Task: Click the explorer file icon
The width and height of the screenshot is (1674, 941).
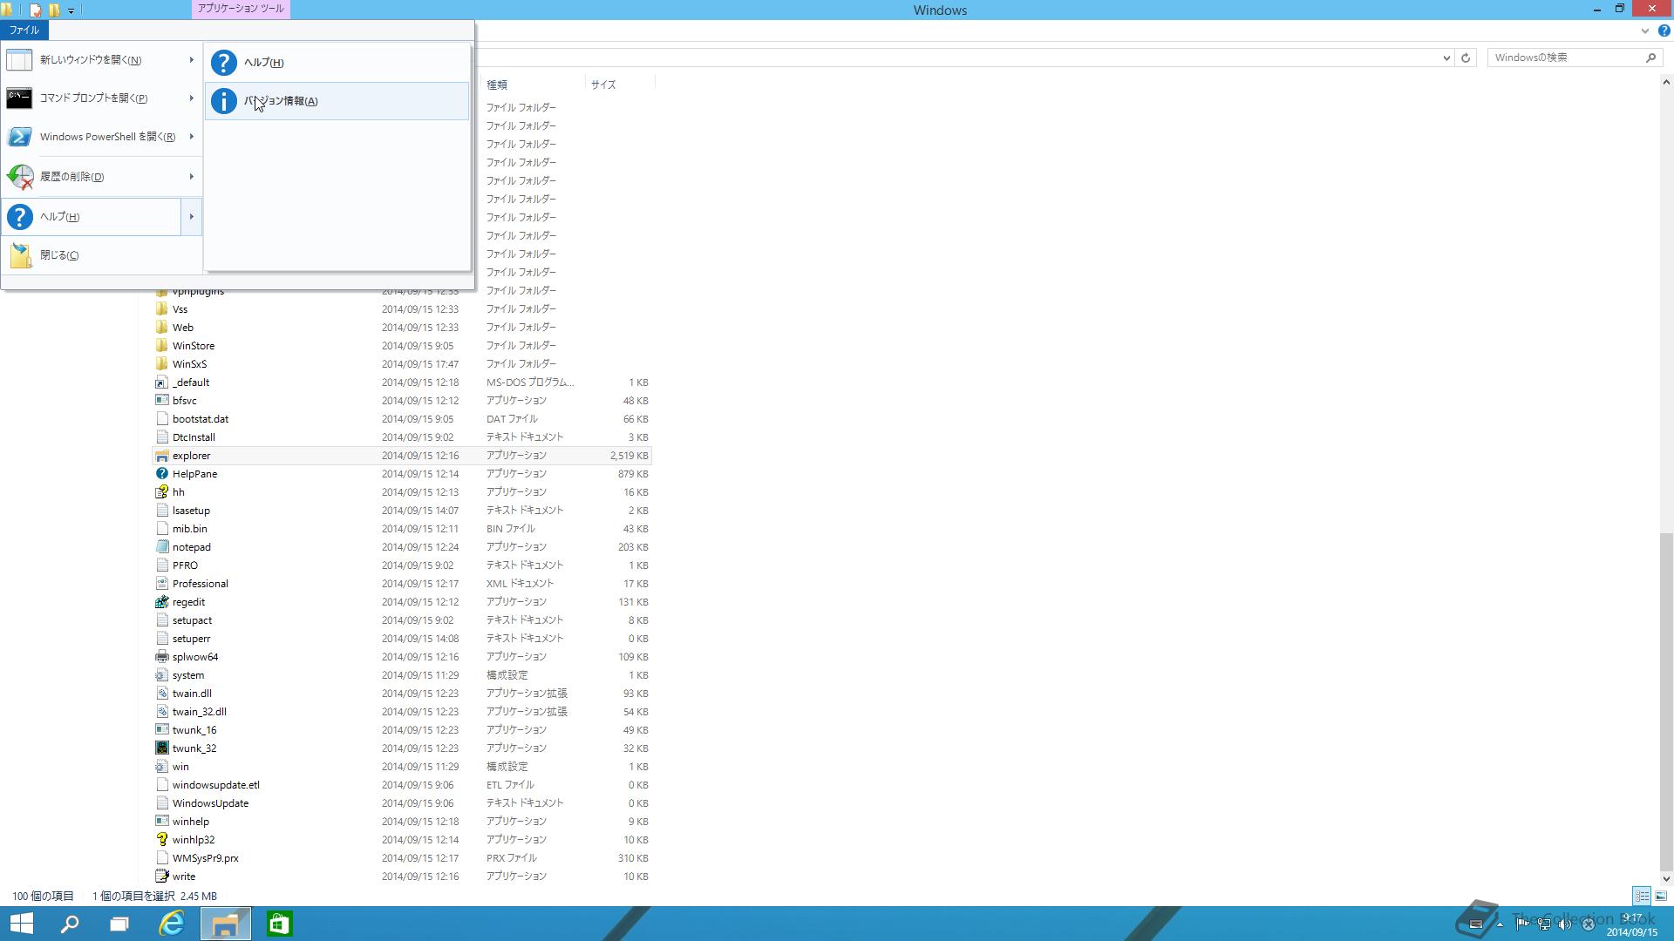Action: click(x=161, y=456)
